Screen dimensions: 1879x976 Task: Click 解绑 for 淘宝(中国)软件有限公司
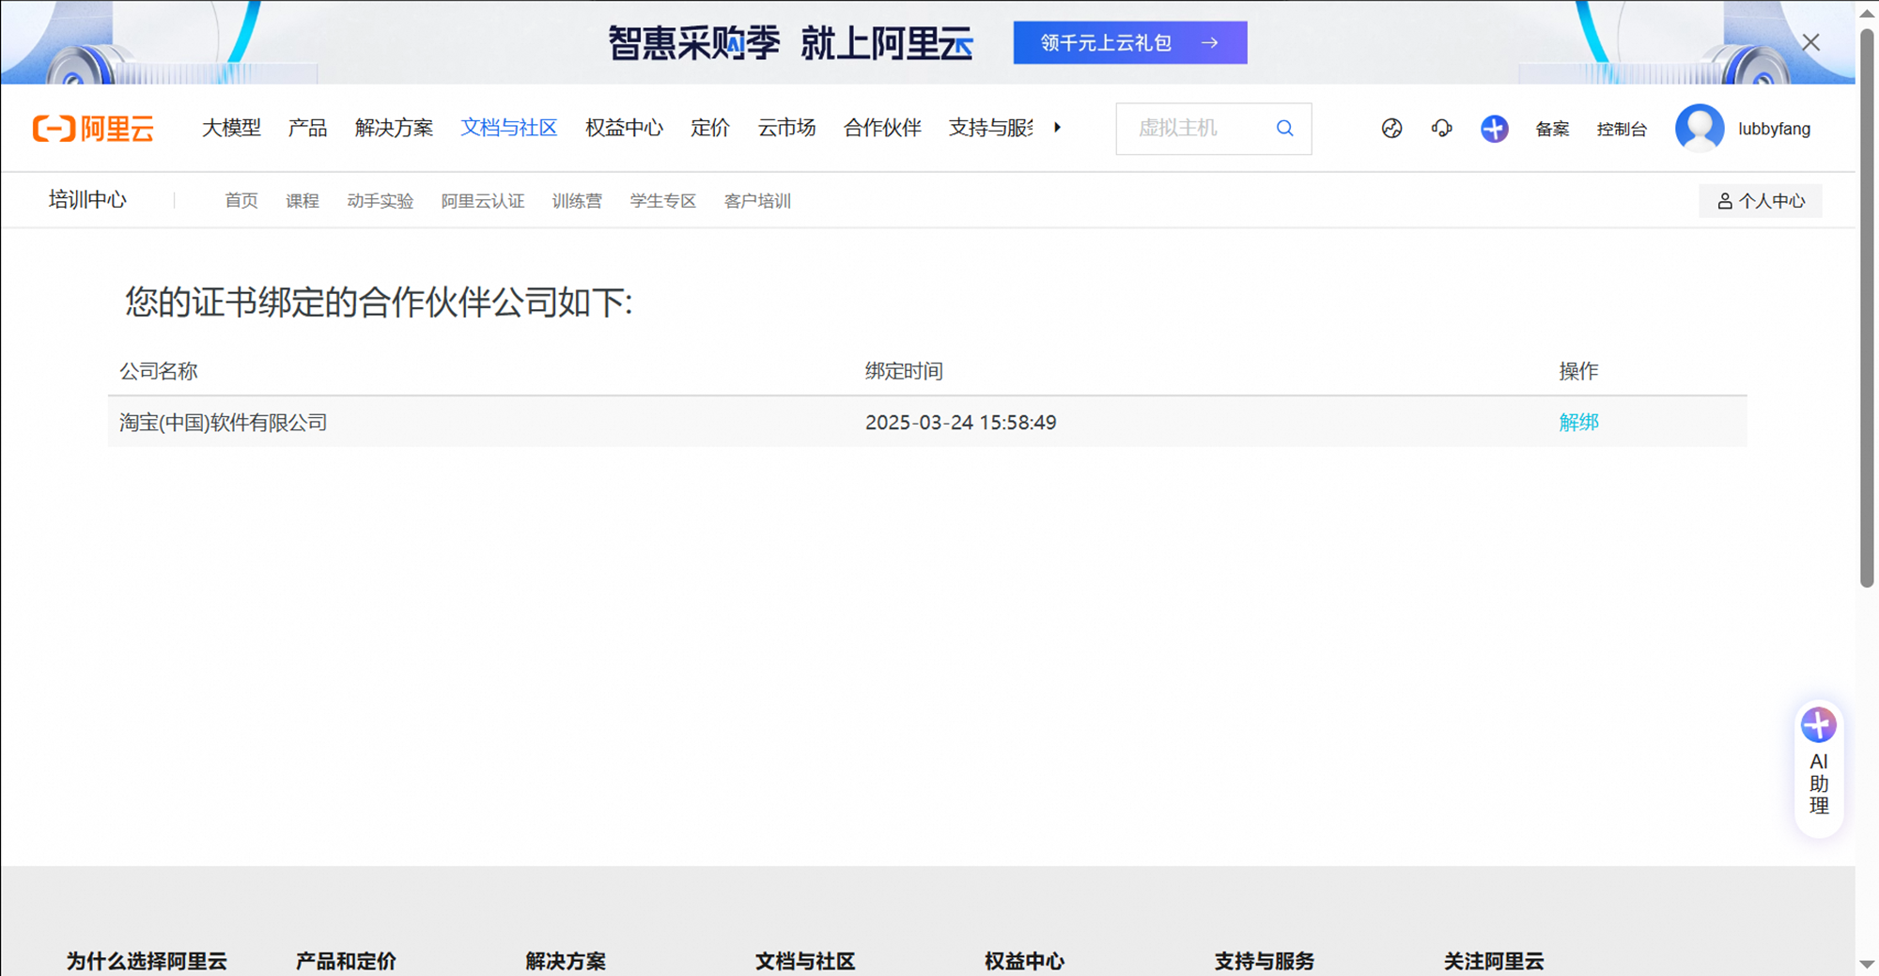(x=1578, y=422)
